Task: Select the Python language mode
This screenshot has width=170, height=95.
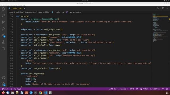Action: pos(145,89)
